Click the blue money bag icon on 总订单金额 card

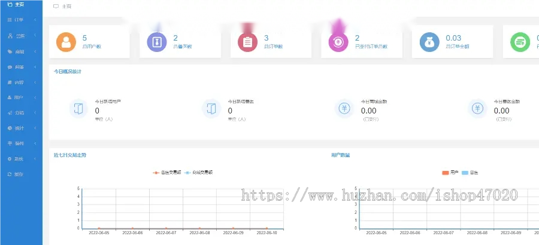(x=429, y=42)
